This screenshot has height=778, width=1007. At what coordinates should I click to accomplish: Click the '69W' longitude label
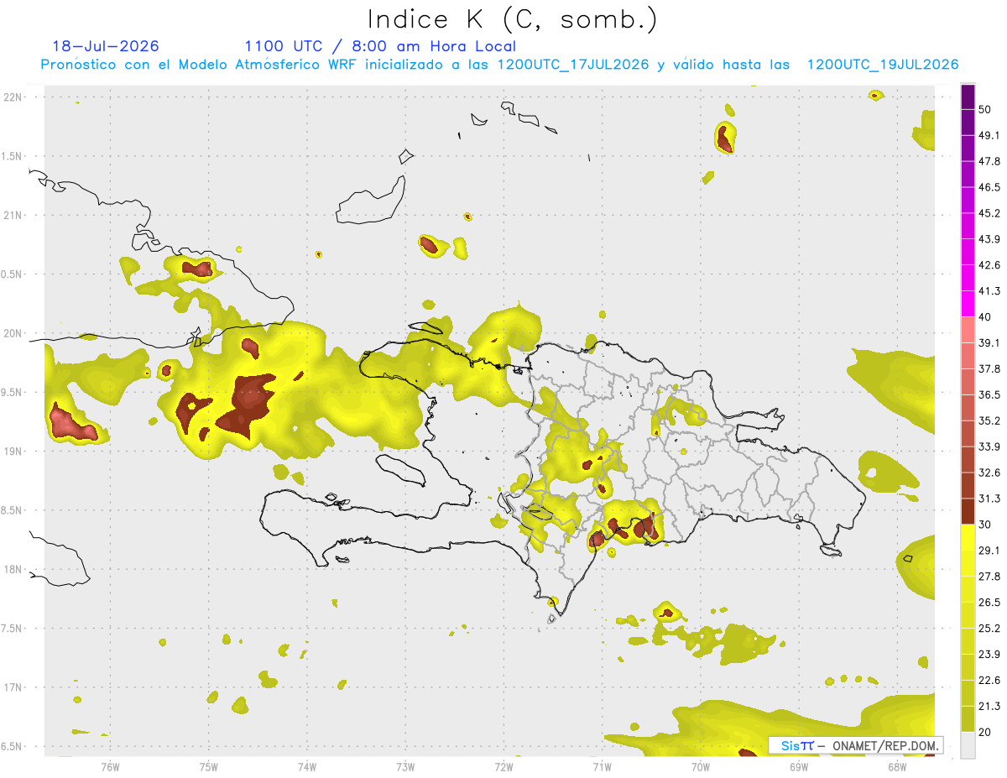[799, 767]
